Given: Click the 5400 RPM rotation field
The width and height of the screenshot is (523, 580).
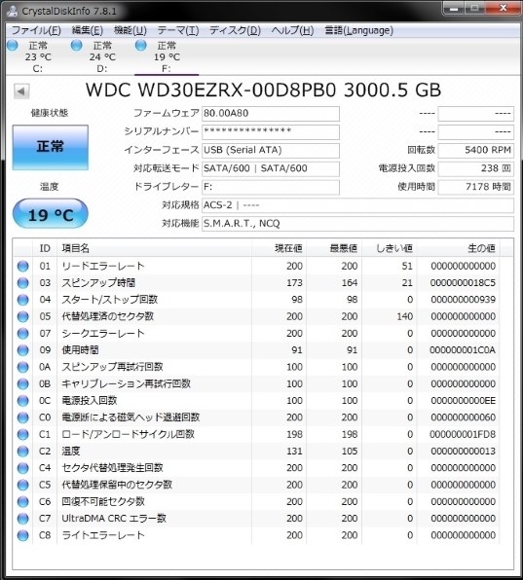Looking at the screenshot, I should (476, 150).
